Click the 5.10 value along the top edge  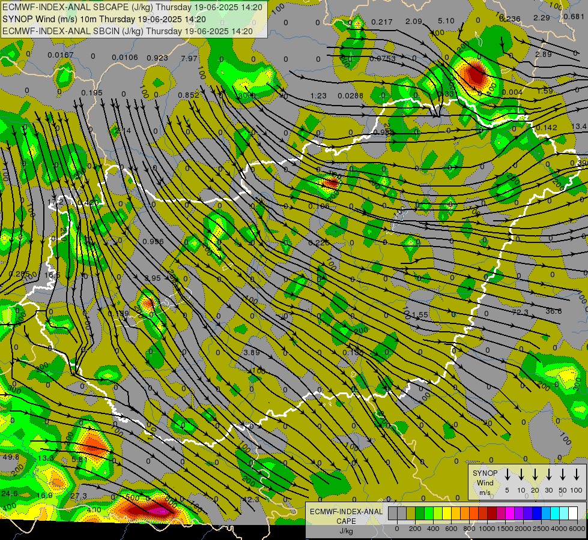pos(446,21)
